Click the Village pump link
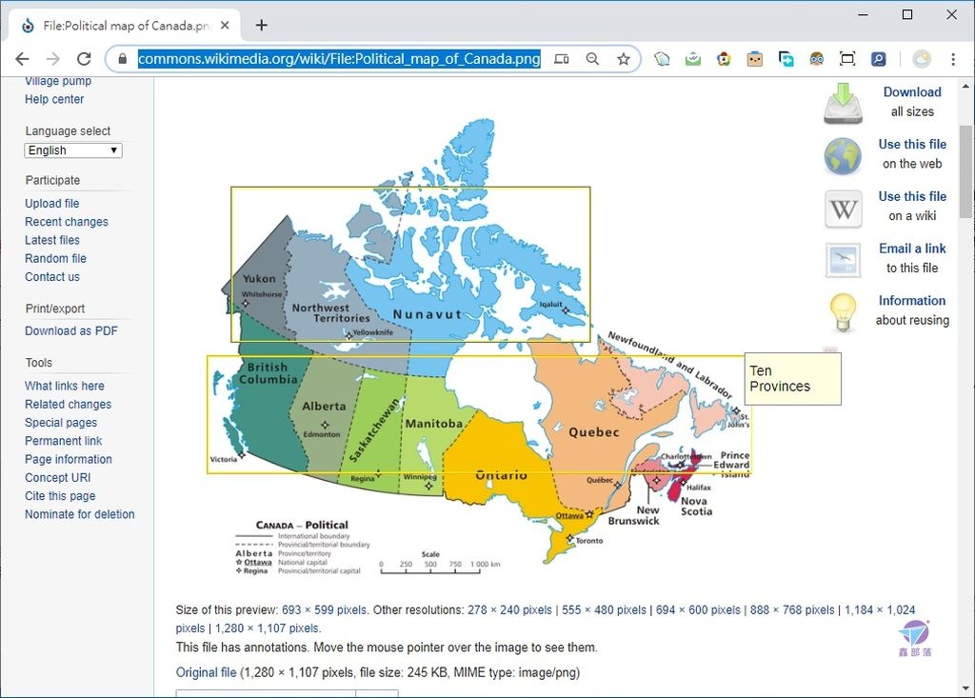This screenshot has width=975, height=698. click(x=58, y=82)
